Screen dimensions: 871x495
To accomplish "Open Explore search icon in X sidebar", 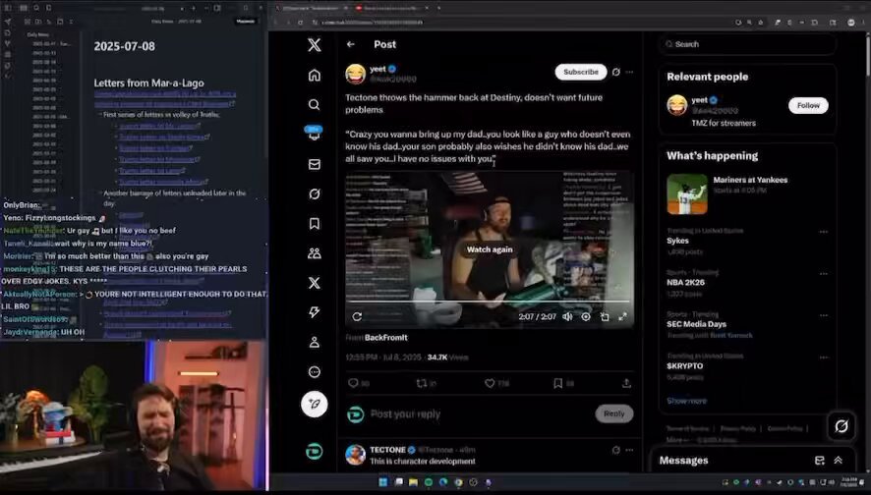I will (x=315, y=104).
